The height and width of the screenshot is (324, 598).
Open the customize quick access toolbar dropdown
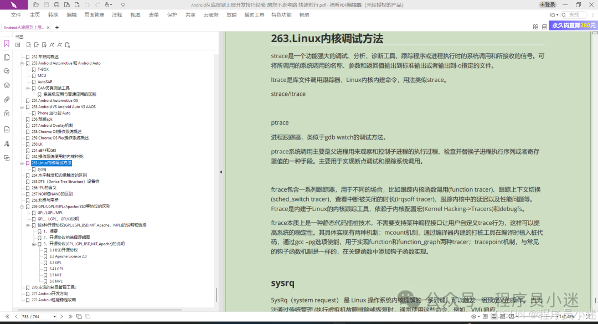(x=123, y=5)
